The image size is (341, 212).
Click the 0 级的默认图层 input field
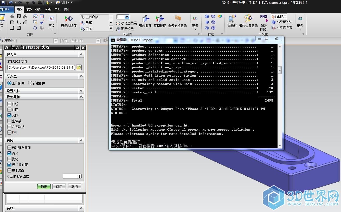pyautogui.click(x=72, y=176)
